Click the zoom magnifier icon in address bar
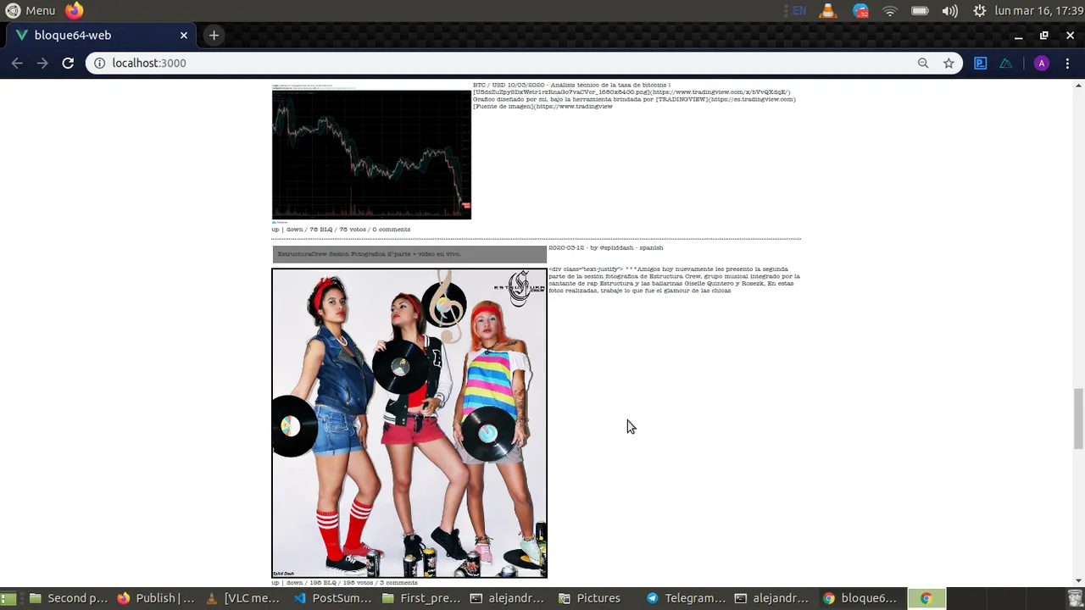 pyautogui.click(x=923, y=63)
